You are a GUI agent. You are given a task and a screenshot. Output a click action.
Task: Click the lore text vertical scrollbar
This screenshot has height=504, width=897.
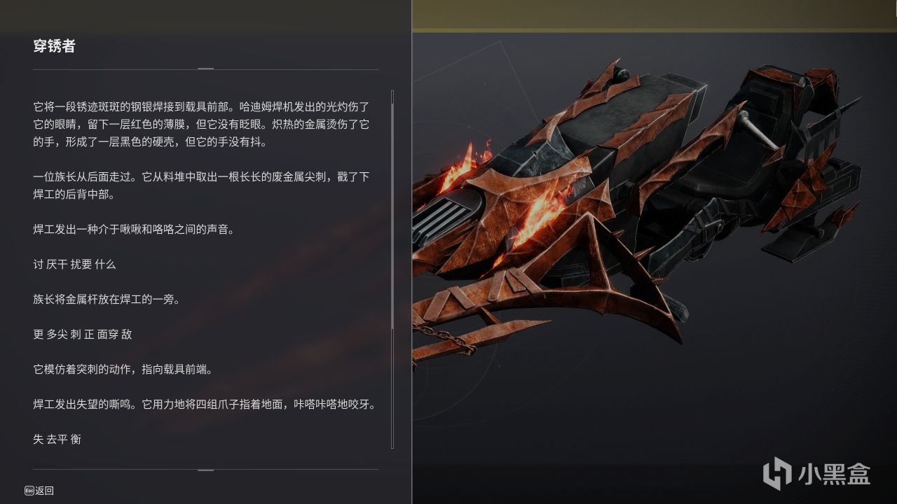(392, 269)
